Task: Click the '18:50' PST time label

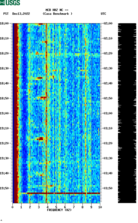Action: pyautogui.click(x=4, y=98)
